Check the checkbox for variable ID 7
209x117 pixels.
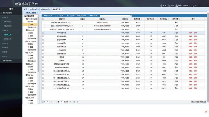(43, 43)
